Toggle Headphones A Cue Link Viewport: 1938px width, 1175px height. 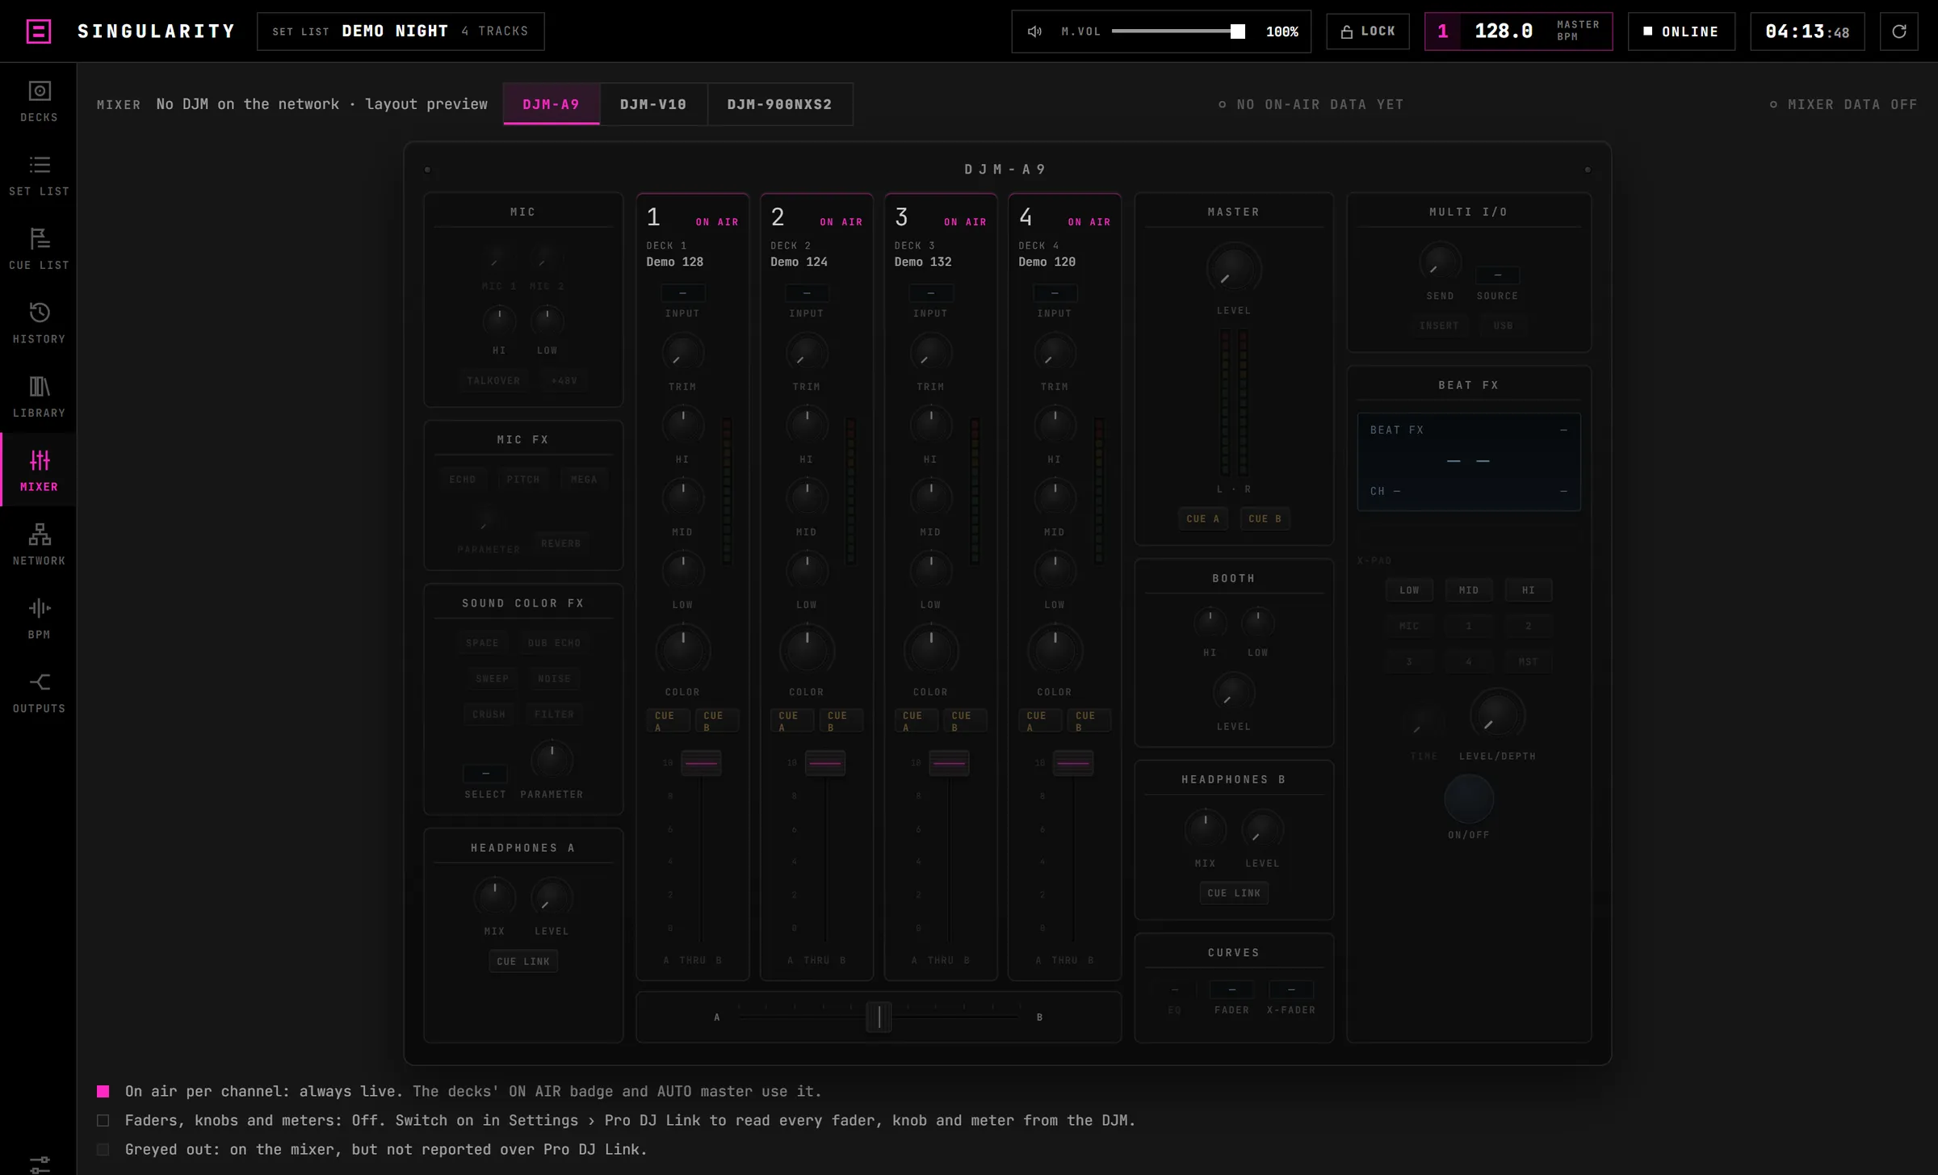523,961
